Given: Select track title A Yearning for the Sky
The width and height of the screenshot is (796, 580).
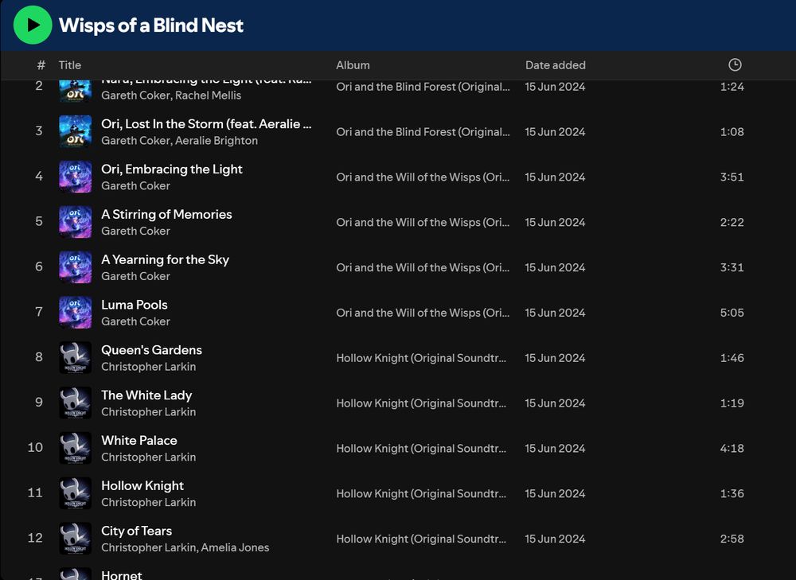Looking at the screenshot, I should click(165, 259).
